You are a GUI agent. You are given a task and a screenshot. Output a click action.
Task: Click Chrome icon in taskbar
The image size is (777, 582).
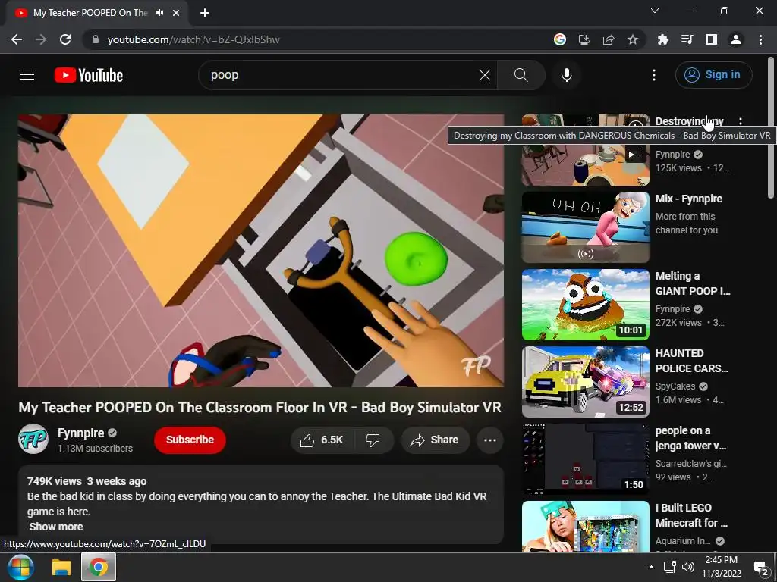pos(99,567)
